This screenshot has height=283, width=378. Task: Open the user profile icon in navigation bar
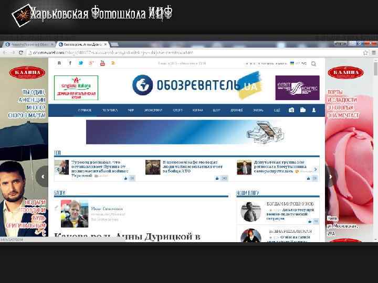click(x=314, y=110)
